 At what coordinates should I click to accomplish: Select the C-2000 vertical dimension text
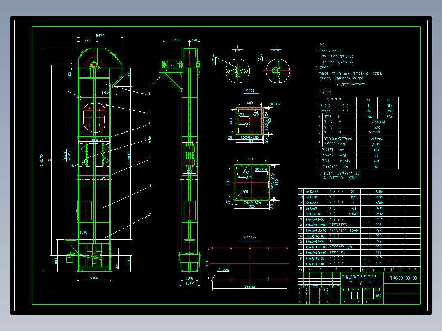(129, 159)
